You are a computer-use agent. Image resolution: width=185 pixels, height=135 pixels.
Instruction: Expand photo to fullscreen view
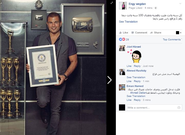tap(112, 3)
